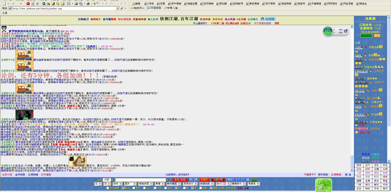Screen dimensions: 391x192
Task: Open the 表情 dropdown
Action: pyautogui.click(x=160, y=184)
